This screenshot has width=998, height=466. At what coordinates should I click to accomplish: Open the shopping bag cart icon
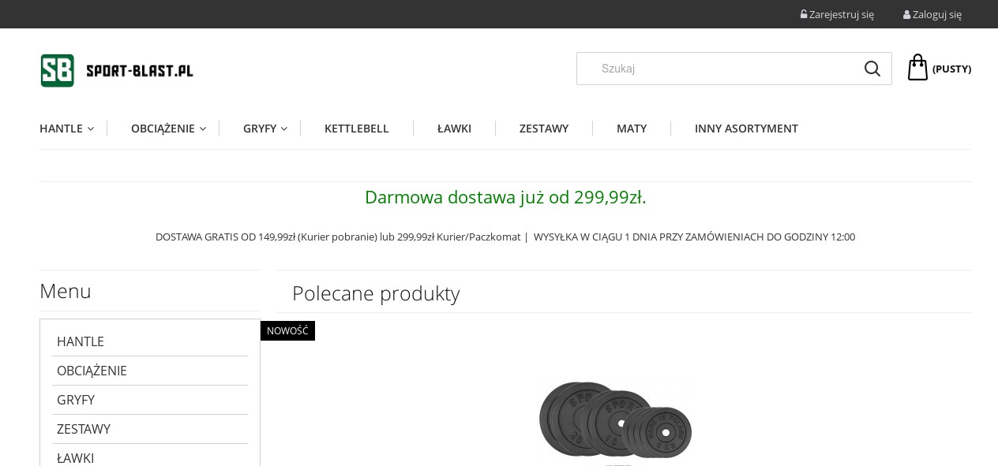917,68
